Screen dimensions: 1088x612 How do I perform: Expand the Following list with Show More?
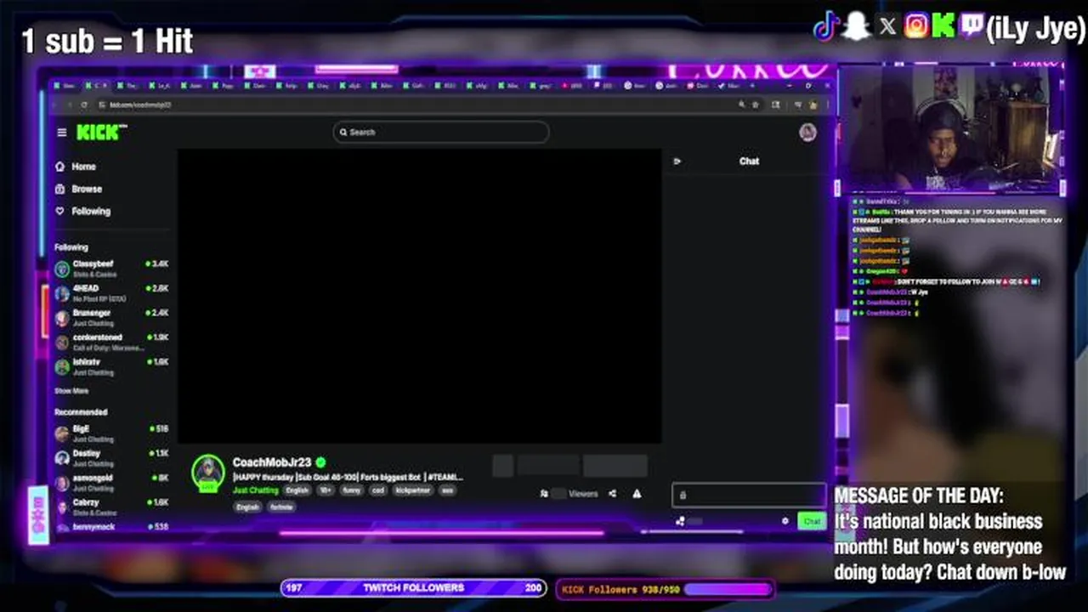pos(71,391)
